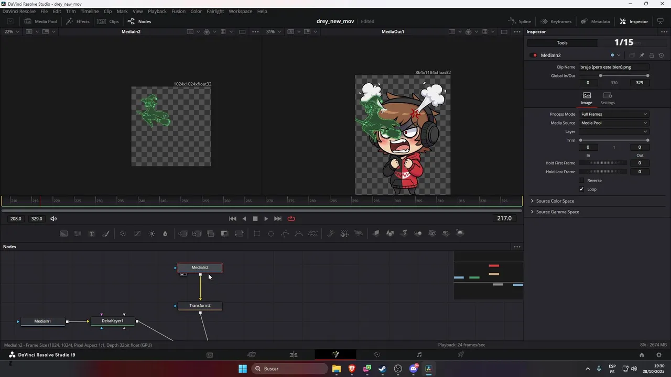Viewport: 671px width, 377px height.
Task: Click the Hold Last Frame slider
Action: (x=603, y=172)
